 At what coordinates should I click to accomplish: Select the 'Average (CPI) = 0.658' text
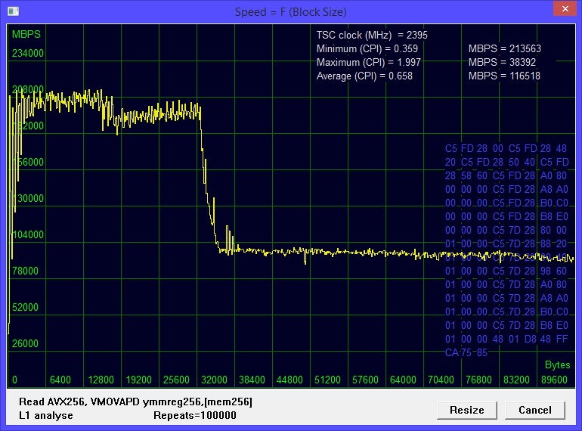point(364,76)
